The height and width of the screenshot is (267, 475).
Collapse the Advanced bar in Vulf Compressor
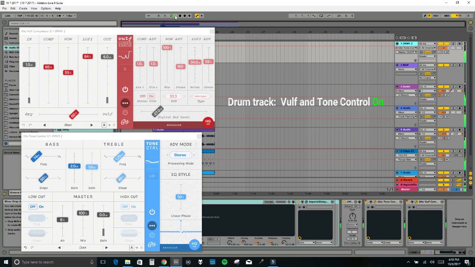[174, 125]
